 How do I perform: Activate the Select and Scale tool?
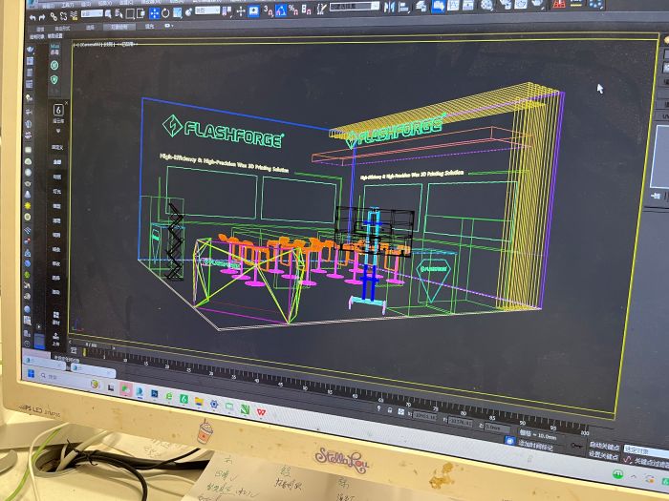coord(178,12)
